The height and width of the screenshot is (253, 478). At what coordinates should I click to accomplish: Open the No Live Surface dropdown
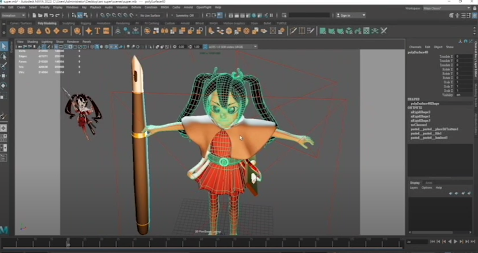pos(150,15)
